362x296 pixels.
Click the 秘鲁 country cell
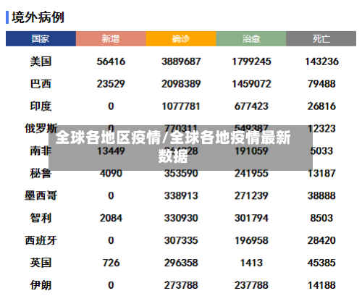pyautogui.click(x=41, y=174)
